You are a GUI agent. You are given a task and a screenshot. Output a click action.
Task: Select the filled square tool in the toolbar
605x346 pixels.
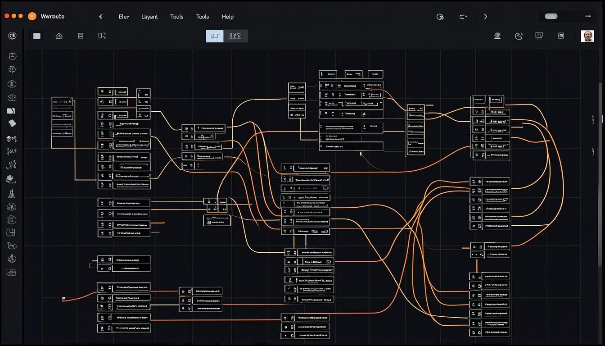click(37, 36)
